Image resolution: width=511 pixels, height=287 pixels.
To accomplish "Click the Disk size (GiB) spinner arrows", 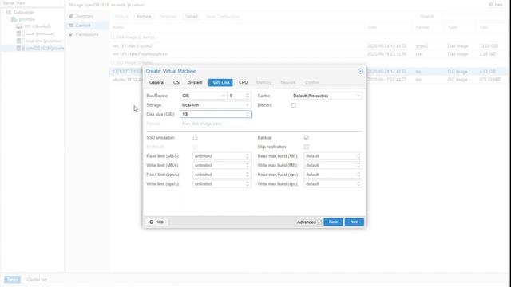I will (x=248, y=114).
